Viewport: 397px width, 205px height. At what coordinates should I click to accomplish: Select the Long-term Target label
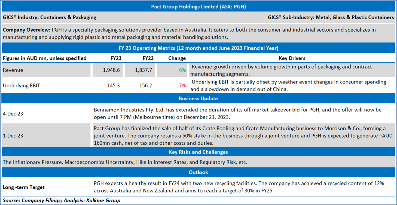pyautogui.click(x=24, y=187)
